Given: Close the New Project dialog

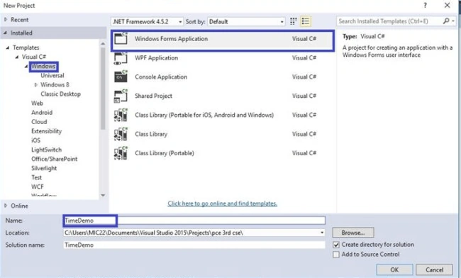Looking at the screenshot, I should (448, 5).
